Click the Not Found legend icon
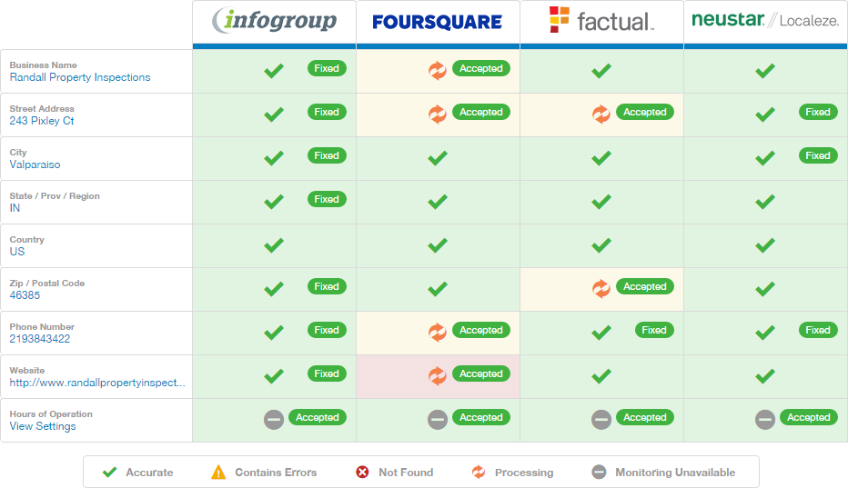Viewport: 848px width, 488px height. pyautogui.click(x=362, y=473)
